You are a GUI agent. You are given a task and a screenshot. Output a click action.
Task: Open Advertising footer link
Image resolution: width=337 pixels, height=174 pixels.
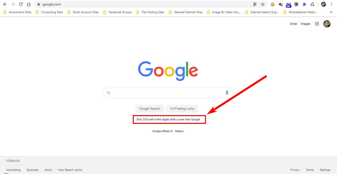point(13,170)
